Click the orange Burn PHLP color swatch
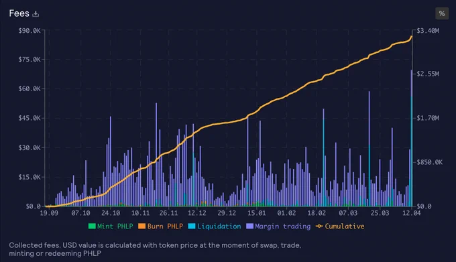 coord(142,226)
